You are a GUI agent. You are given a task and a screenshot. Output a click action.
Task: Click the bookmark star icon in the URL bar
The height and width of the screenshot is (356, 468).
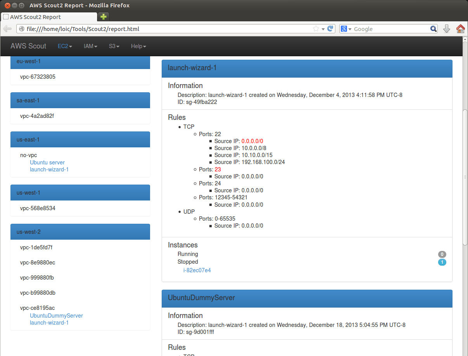pyautogui.click(x=316, y=29)
